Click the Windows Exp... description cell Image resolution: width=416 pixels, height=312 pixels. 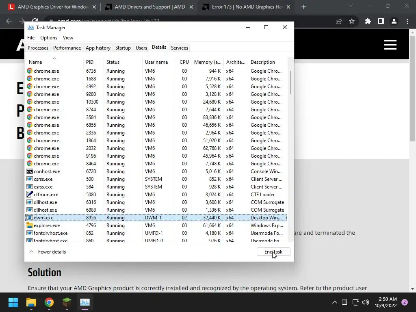[x=266, y=225]
